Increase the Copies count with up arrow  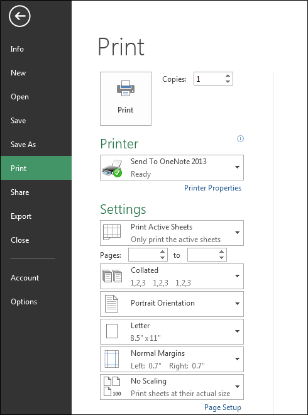click(x=228, y=76)
